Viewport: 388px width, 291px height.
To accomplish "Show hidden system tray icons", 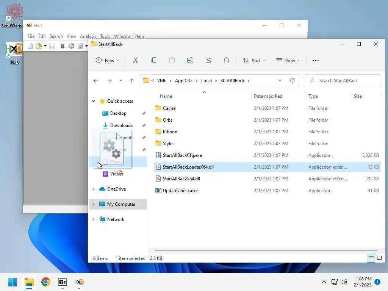I will [x=324, y=282].
